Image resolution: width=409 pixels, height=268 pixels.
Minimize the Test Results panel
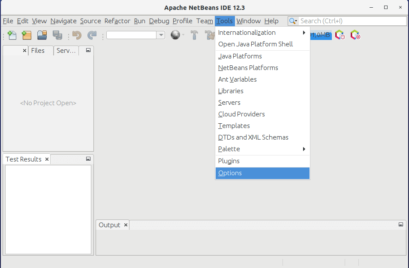pos(88,159)
